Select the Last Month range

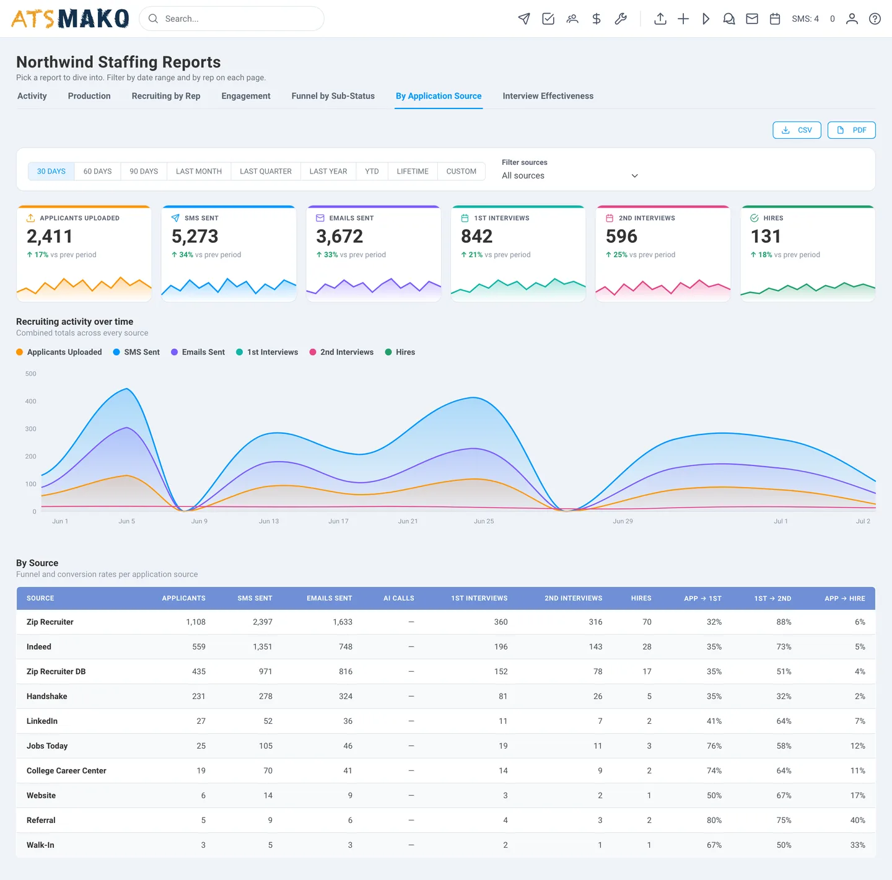[x=199, y=171]
